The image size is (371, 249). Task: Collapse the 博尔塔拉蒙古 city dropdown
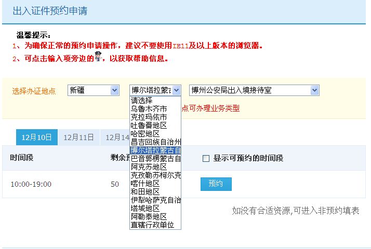[x=176, y=90]
